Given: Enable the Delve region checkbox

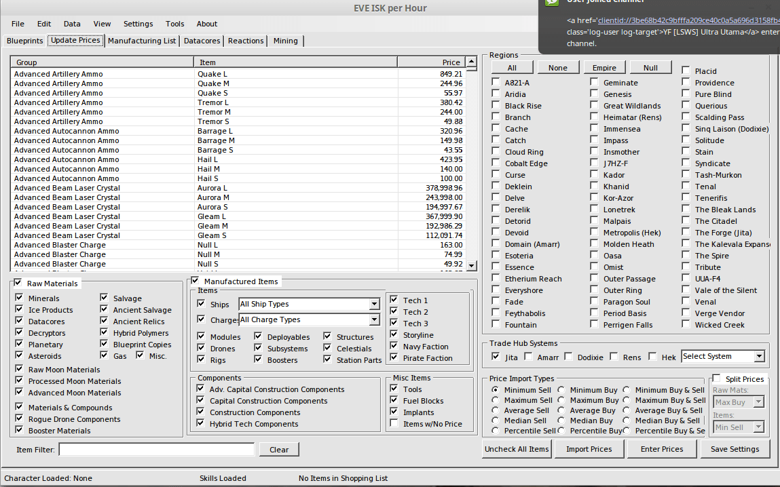Looking at the screenshot, I should pyautogui.click(x=496, y=197).
